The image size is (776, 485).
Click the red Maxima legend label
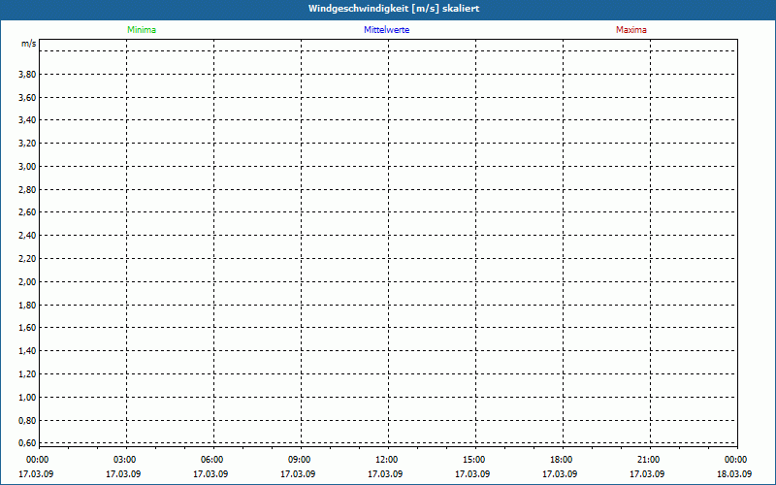coord(631,30)
